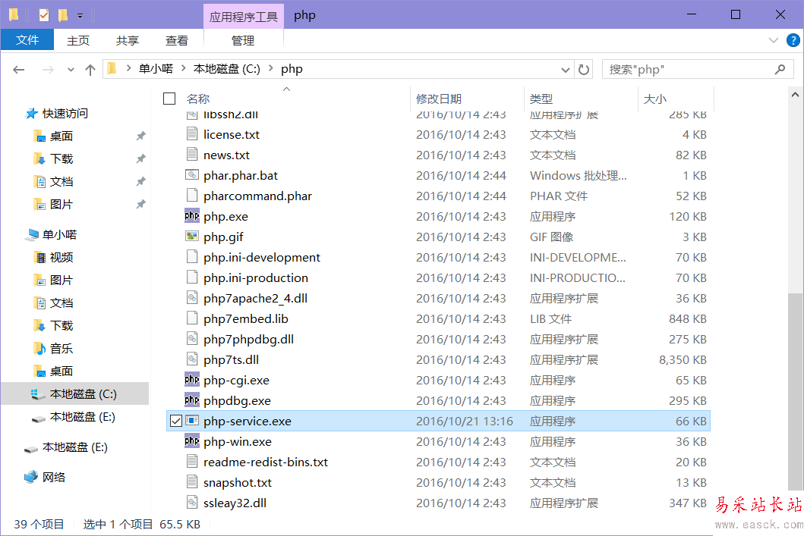Open the 文件 menu tab
Viewport: 804px width, 536px height.
(27, 40)
